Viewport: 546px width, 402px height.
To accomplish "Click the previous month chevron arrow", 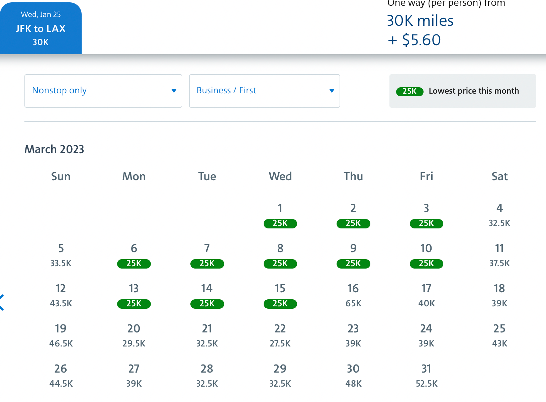I will (x=2, y=302).
